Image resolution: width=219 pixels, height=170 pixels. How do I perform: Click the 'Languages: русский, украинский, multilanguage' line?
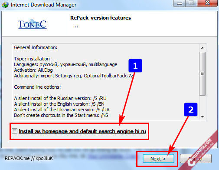click(65, 64)
